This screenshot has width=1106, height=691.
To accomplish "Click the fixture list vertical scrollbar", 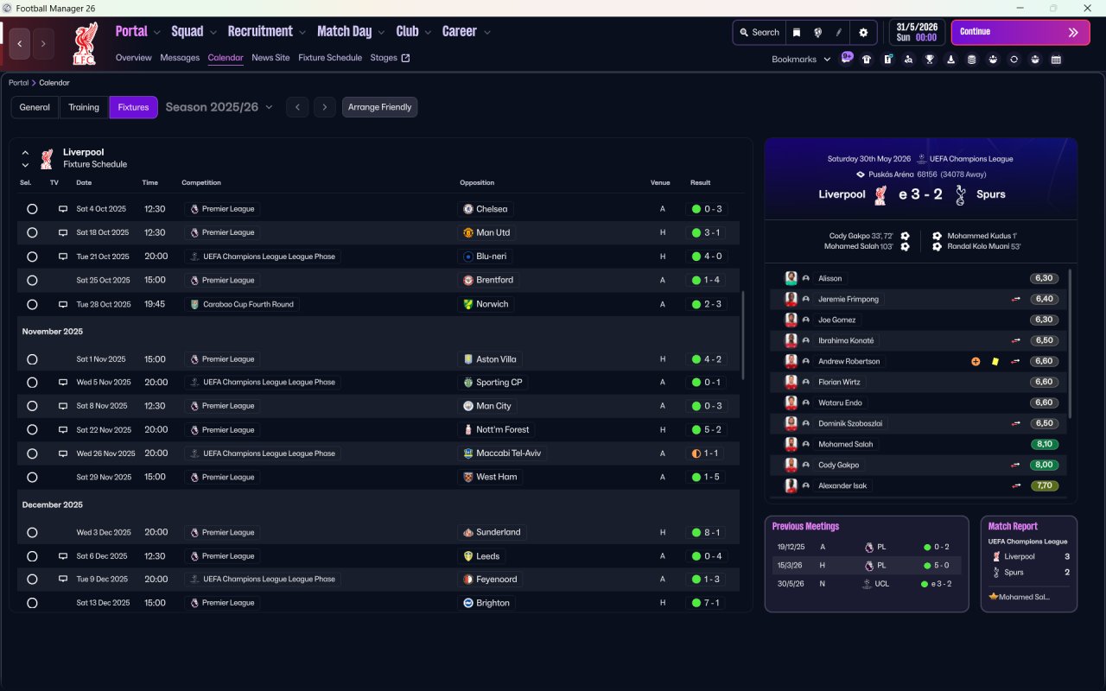I will tap(742, 335).
